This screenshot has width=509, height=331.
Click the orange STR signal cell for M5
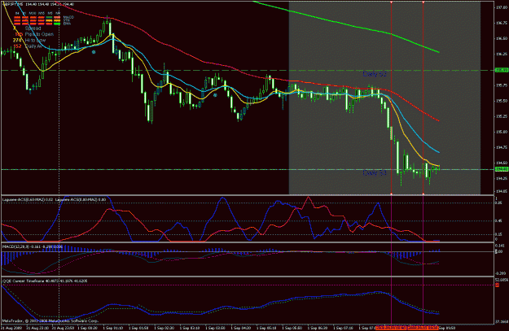click(x=49, y=20)
